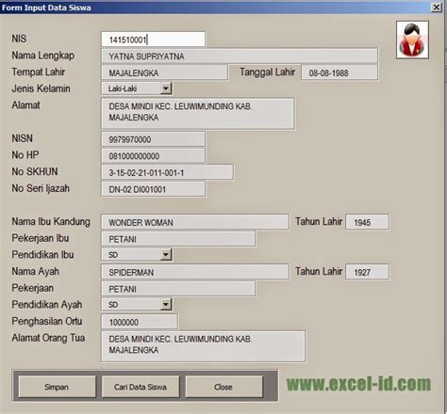447x414 pixels.
Task: Open the Jenis Kelamin dropdown arrow
Action: point(166,88)
